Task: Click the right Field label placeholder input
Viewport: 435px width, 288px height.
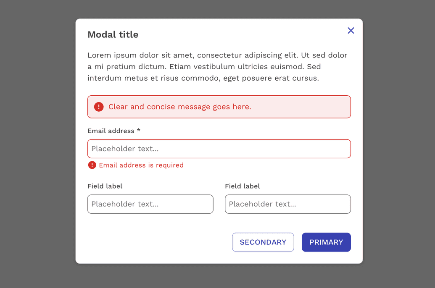Action: click(x=287, y=204)
